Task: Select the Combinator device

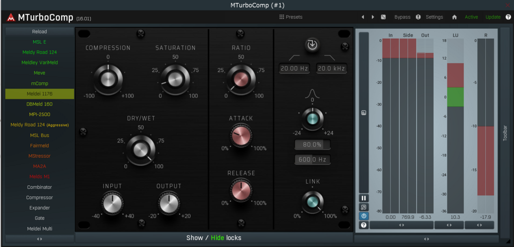Action: 39,187
